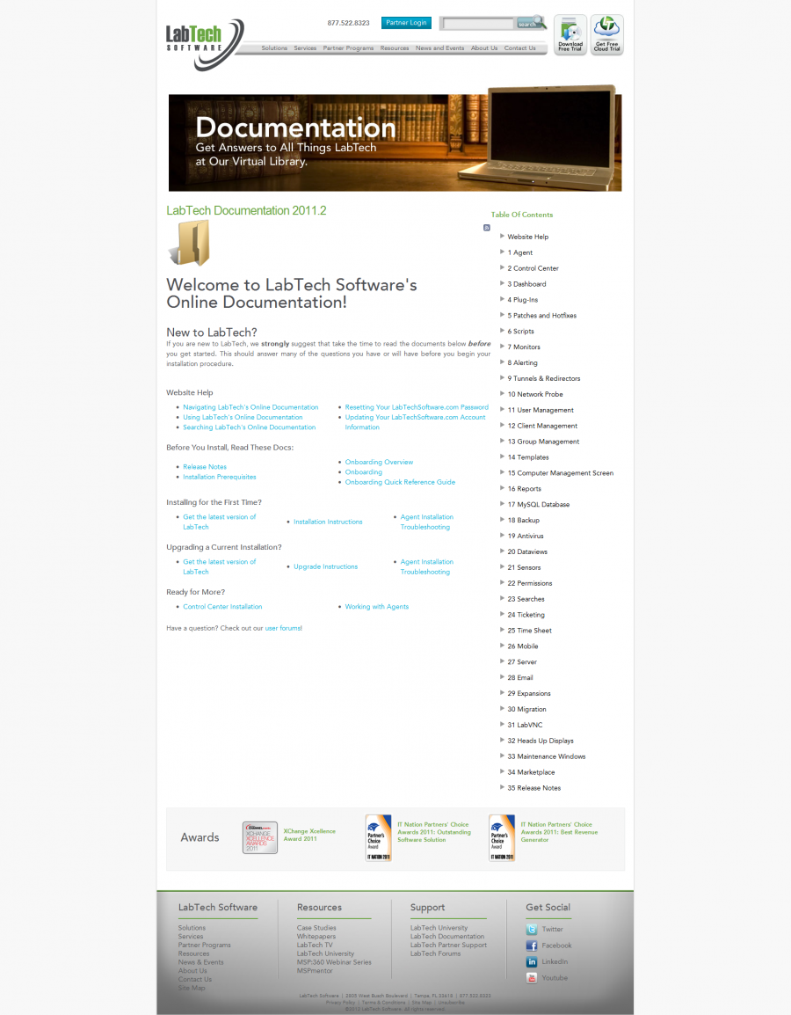Open the Resources menu in top navigation

(x=395, y=47)
